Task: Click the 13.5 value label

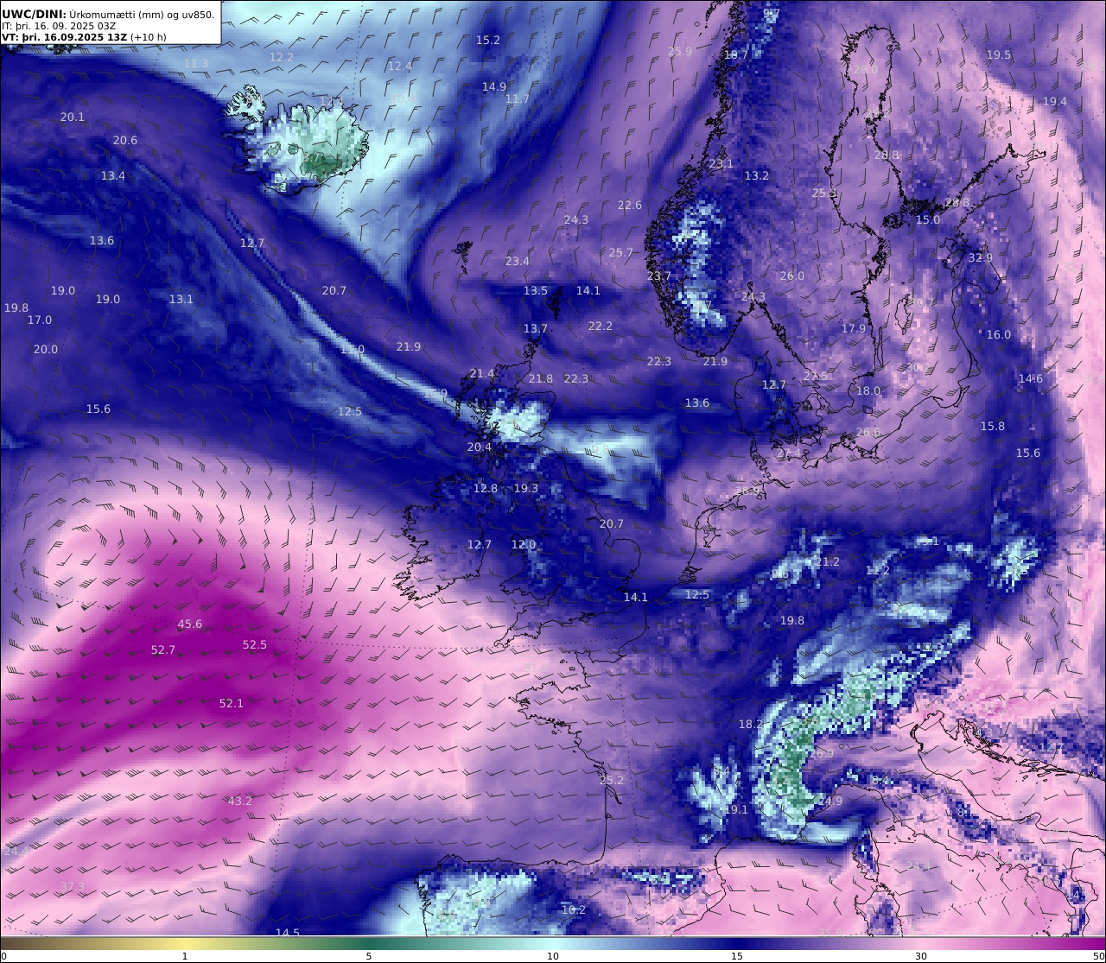Action: (536, 290)
